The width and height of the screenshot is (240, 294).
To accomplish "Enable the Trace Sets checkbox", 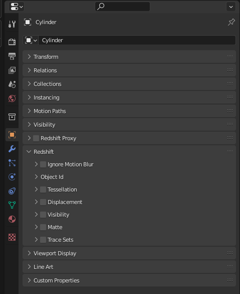I will click(x=43, y=240).
